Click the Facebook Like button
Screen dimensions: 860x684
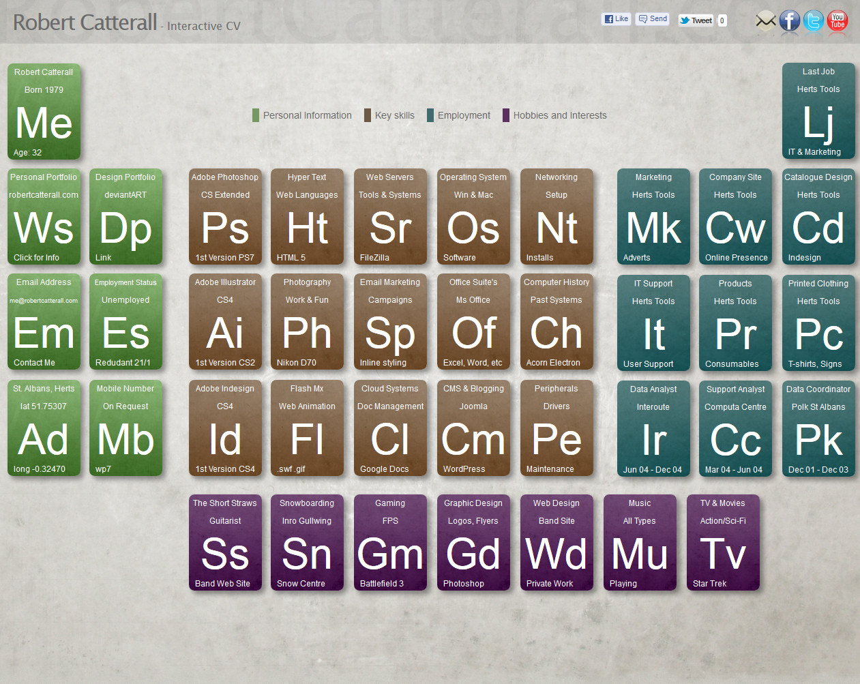[x=617, y=19]
